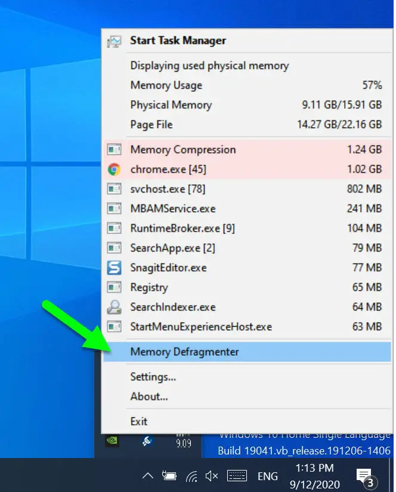
Task: Click the 241 MB value
Action: tap(364, 209)
